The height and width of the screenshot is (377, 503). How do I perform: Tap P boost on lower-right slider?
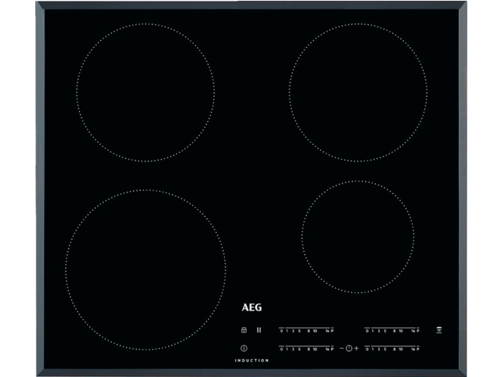[418, 349]
